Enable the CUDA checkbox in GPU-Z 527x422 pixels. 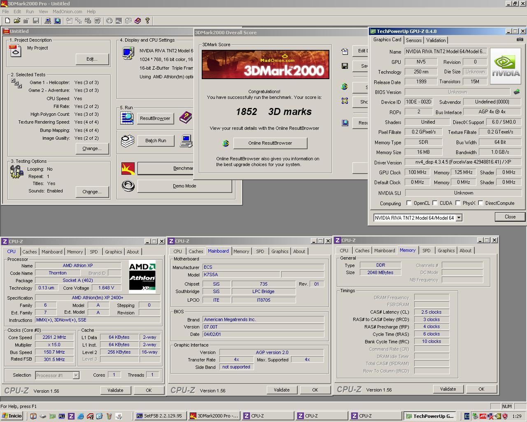[435, 203]
